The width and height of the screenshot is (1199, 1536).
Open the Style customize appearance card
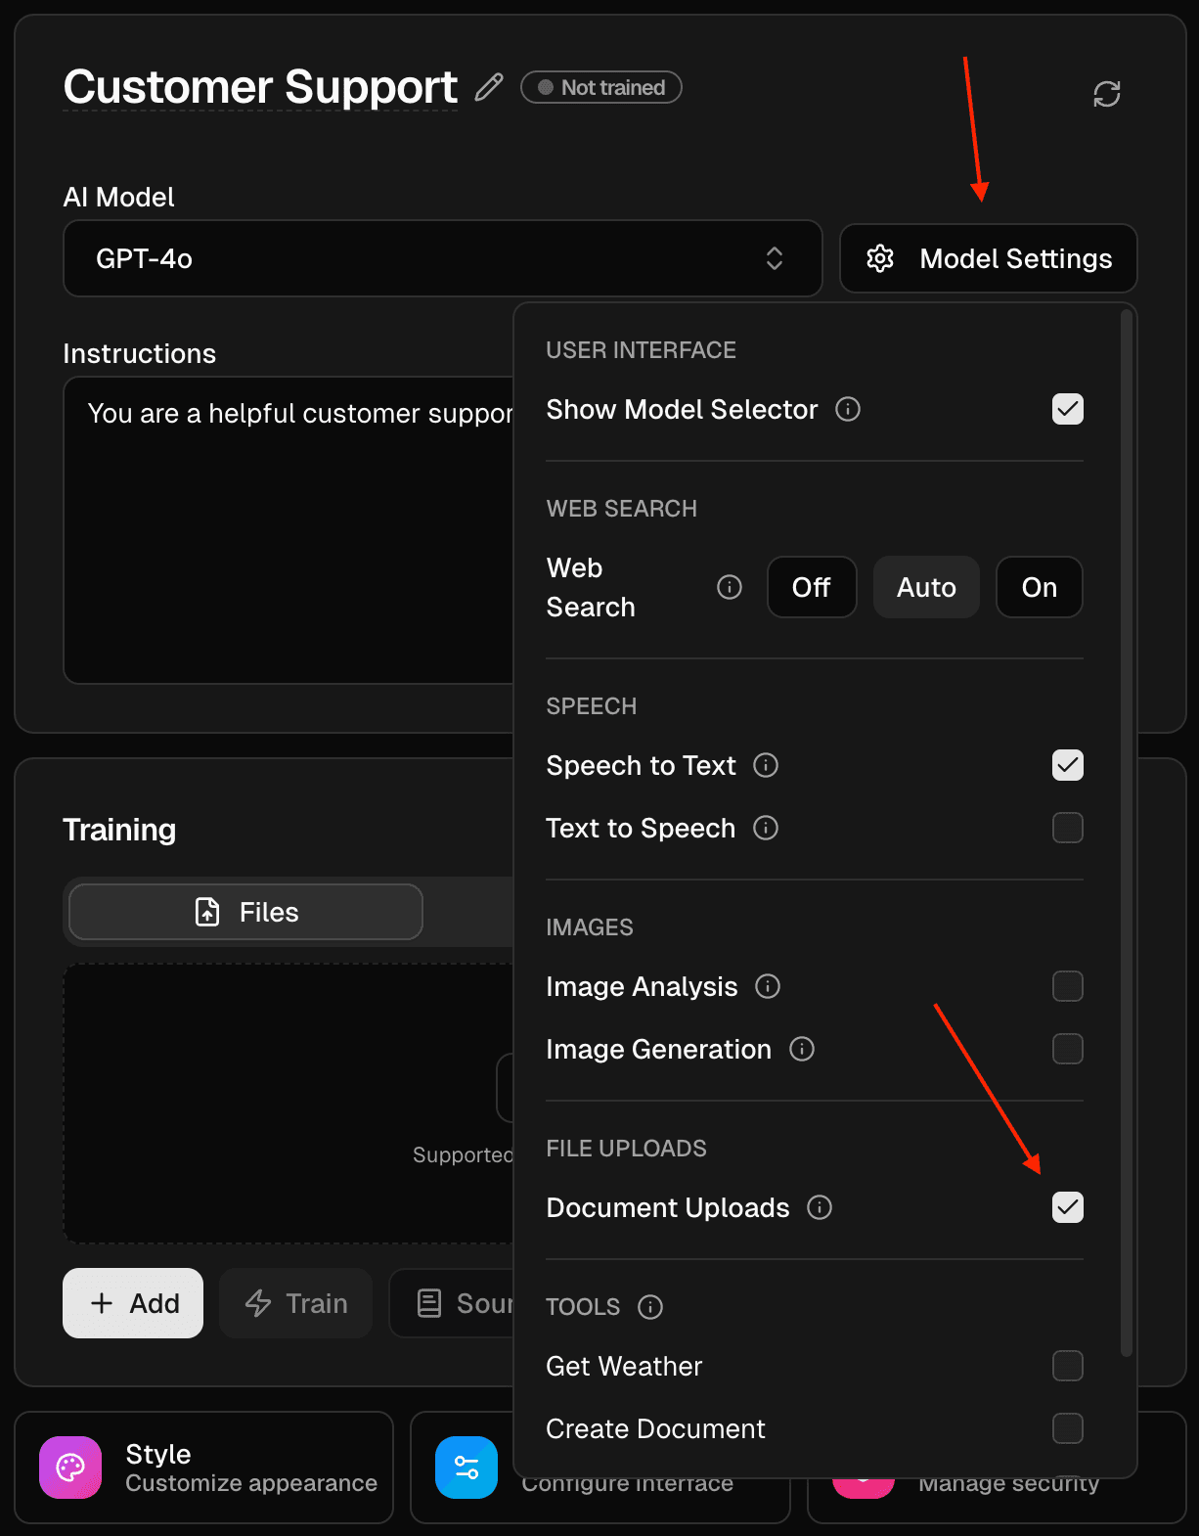pos(203,1468)
